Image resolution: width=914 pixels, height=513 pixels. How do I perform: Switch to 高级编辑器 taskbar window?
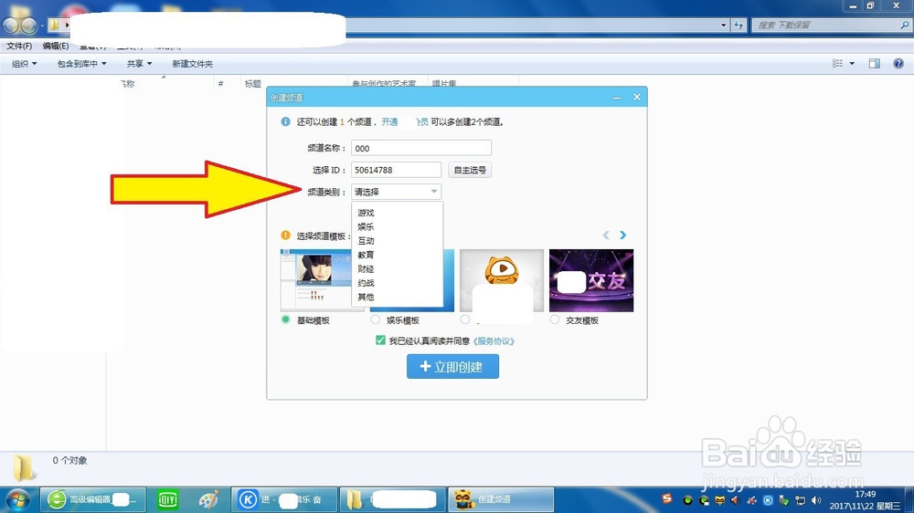(92, 499)
